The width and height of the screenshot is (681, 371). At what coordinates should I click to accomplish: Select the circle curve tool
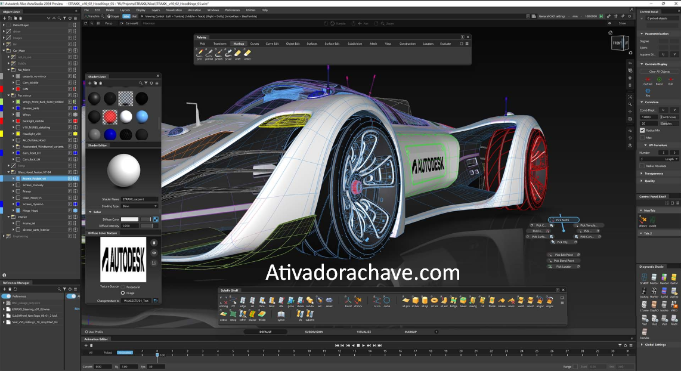(x=386, y=301)
